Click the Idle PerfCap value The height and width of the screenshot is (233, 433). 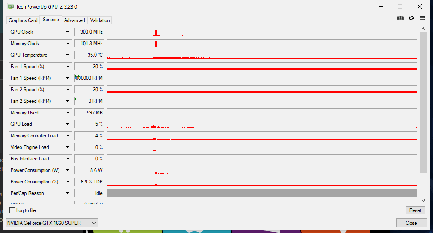pos(89,193)
